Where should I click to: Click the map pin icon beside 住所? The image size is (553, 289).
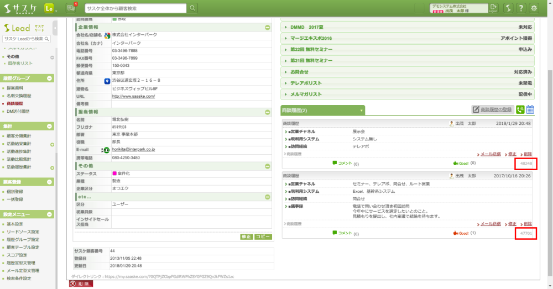(x=107, y=81)
